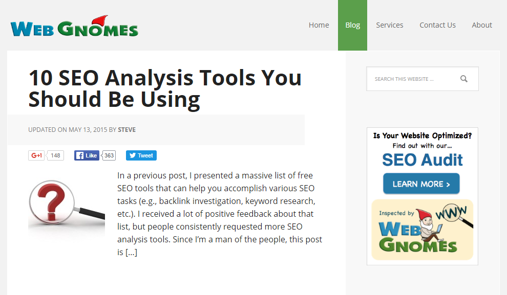Click the SEO Audit heading in ad
Viewport: 507px width, 295px height.
tap(422, 160)
